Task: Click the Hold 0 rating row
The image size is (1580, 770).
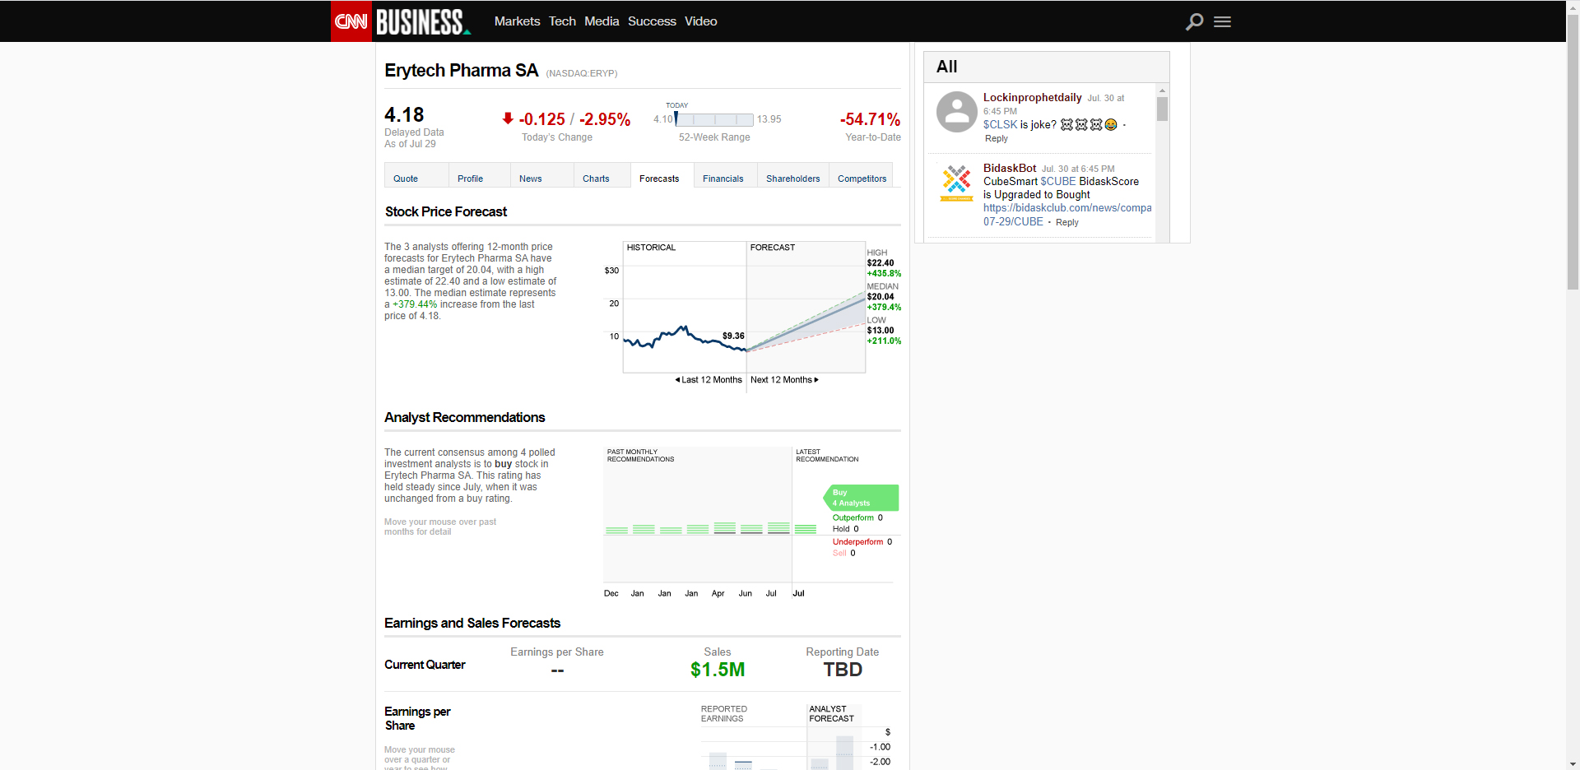Action: coord(845,530)
